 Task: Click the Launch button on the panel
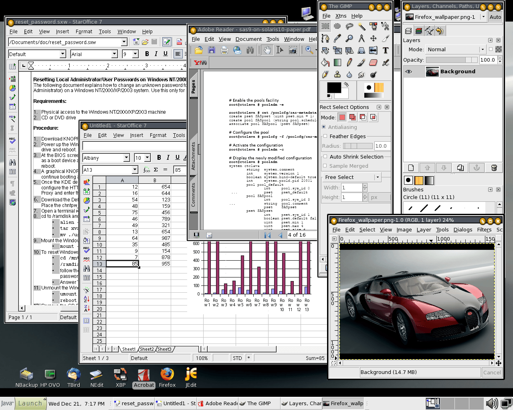30,403
